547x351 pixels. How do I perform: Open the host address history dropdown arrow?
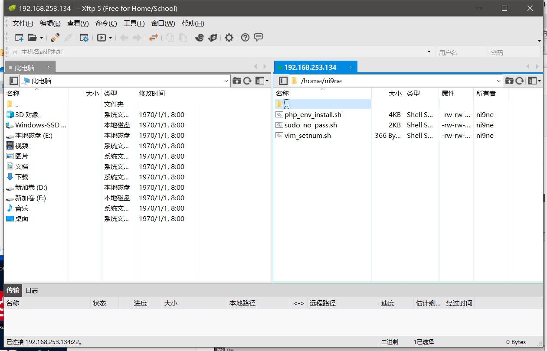click(429, 52)
